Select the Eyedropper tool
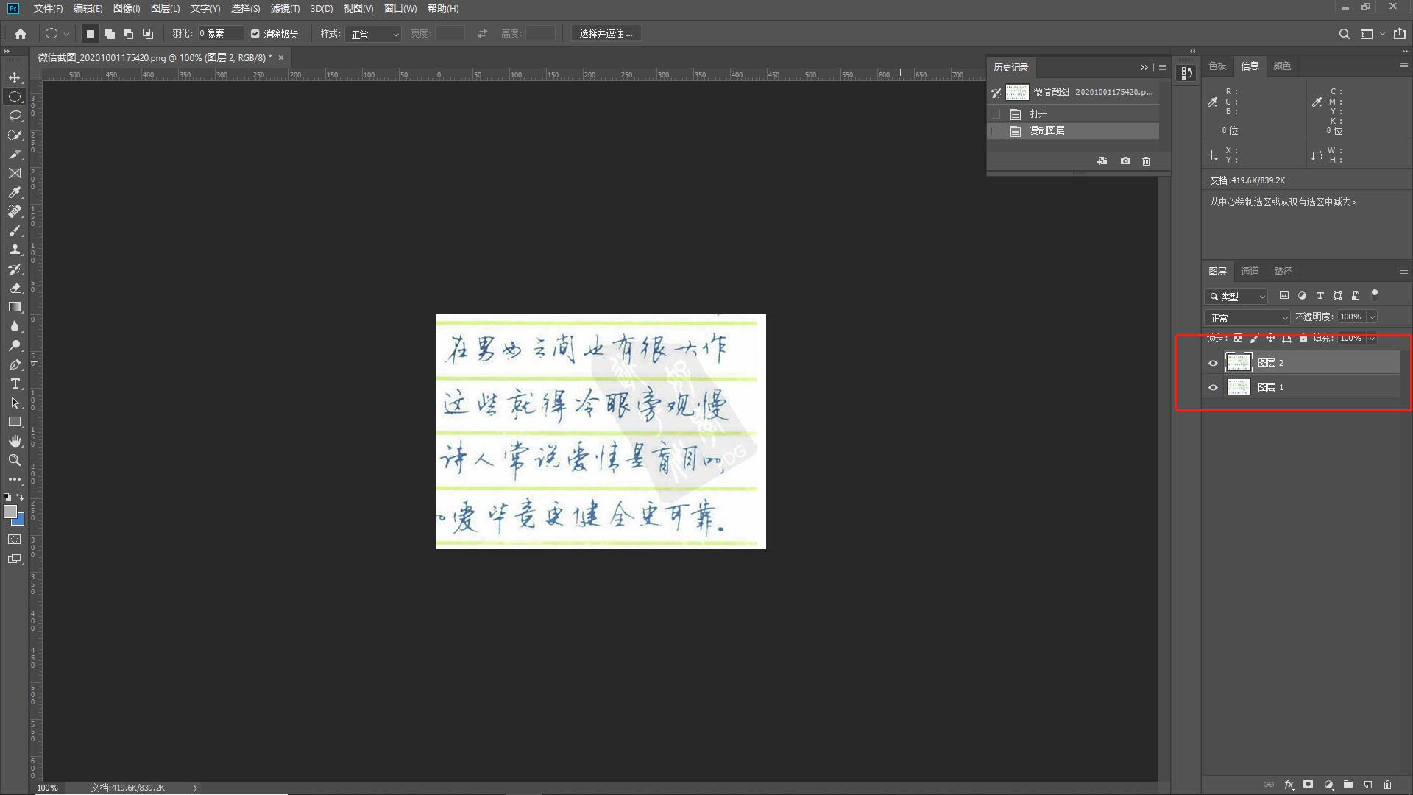 click(x=15, y=192)
